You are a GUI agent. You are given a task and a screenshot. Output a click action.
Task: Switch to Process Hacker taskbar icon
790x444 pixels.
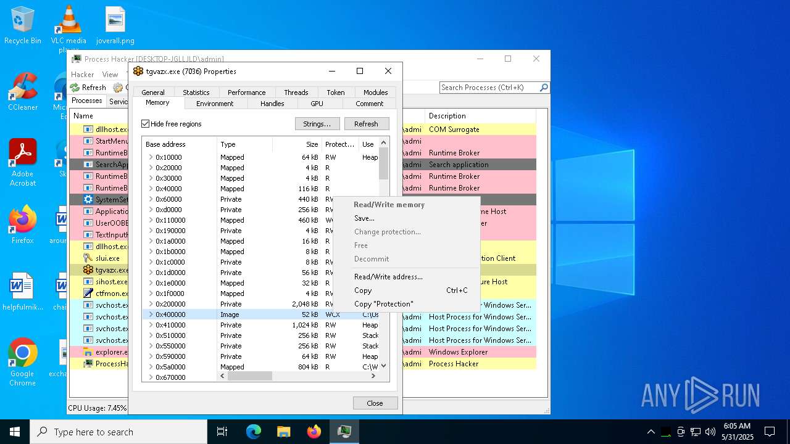point(344,432)
